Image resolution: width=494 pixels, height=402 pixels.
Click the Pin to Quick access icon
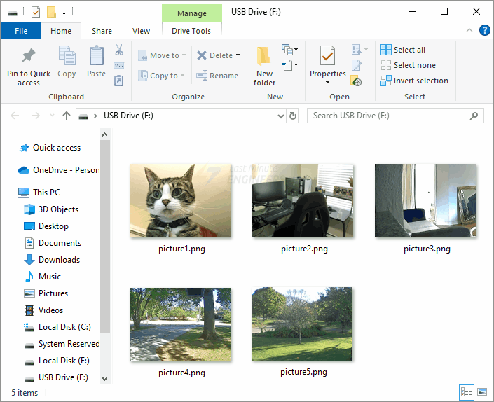tap(29, 56)
